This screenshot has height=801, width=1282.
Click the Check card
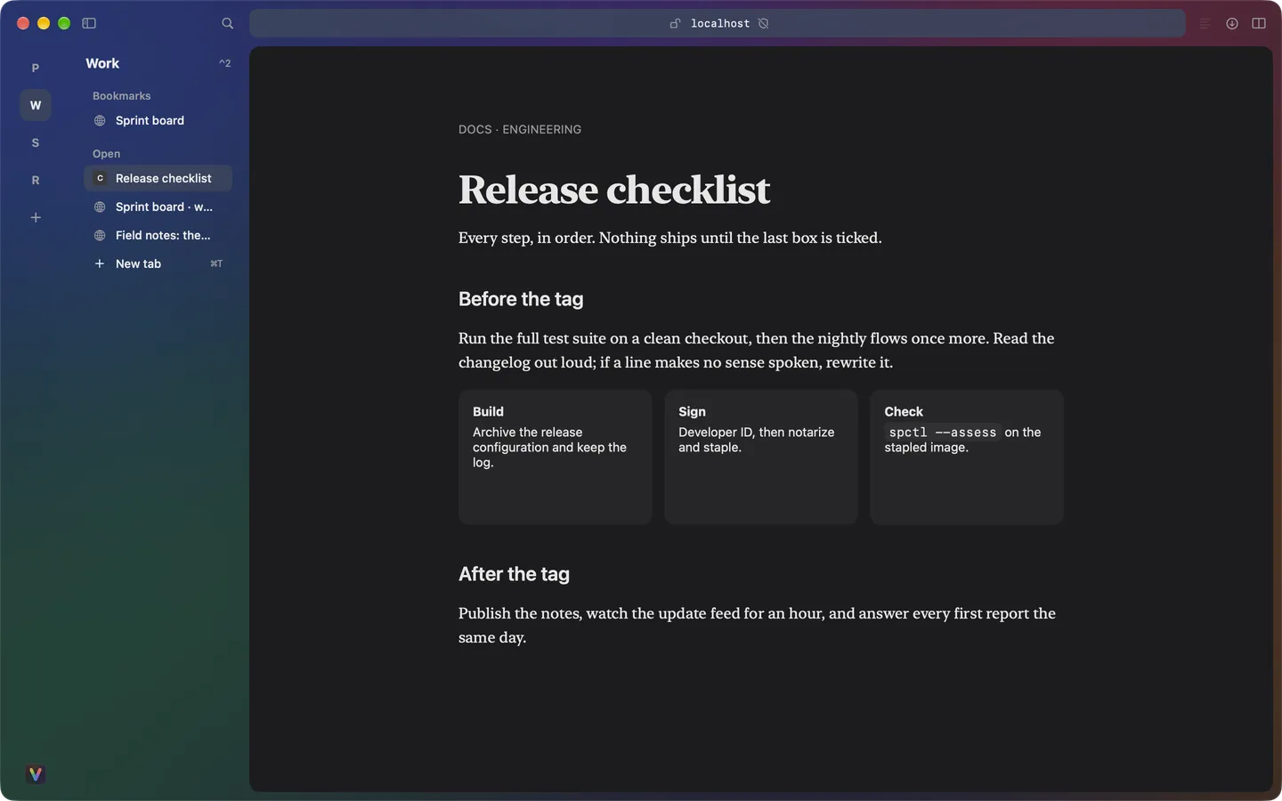tap(967, 457)
